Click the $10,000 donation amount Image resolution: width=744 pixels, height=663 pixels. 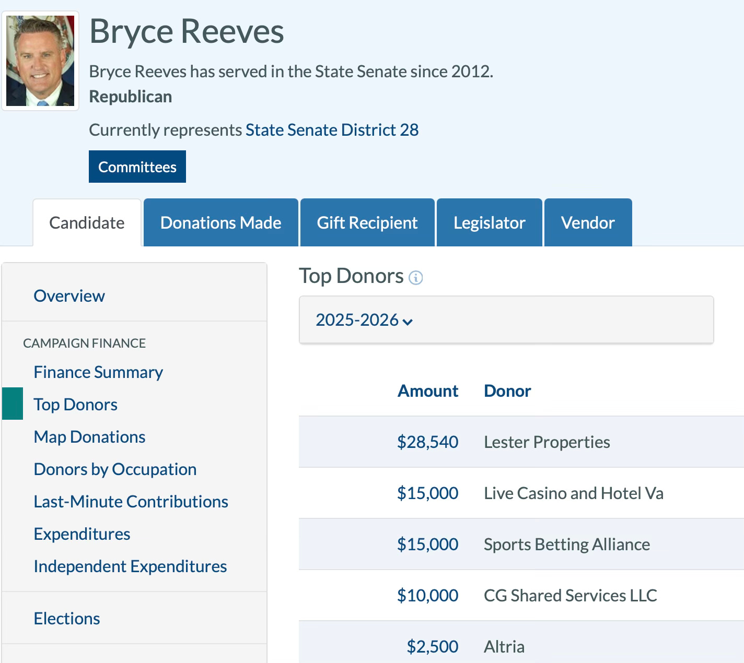coord(427,596)
